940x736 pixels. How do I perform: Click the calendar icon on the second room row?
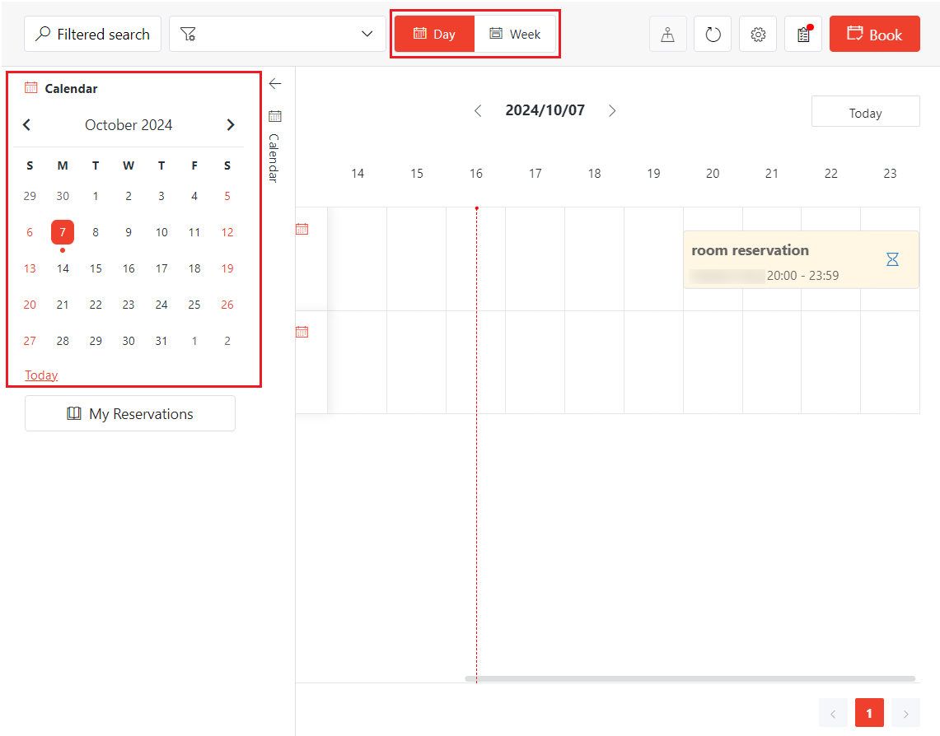[302, 331]
